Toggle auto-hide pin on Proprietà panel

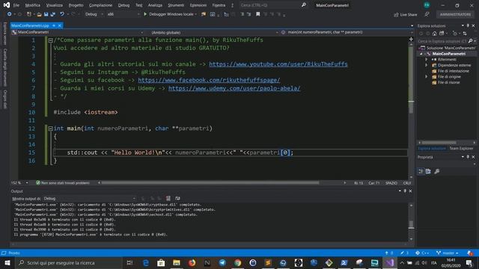pyautogui.click(x=468, y=157)
